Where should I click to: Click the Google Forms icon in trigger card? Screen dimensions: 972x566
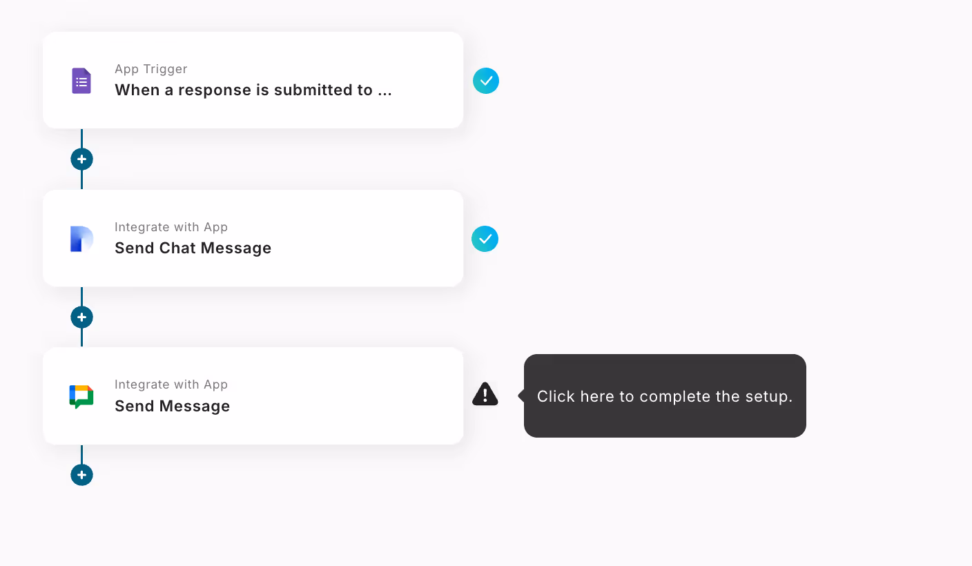81,81
